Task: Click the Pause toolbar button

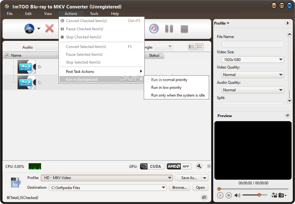Action: pyautogui.click(x=169, y=29)
